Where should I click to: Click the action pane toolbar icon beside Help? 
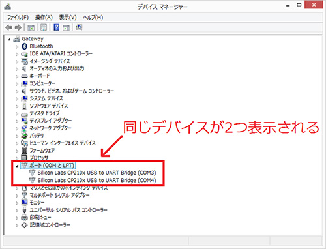[66, 27]
